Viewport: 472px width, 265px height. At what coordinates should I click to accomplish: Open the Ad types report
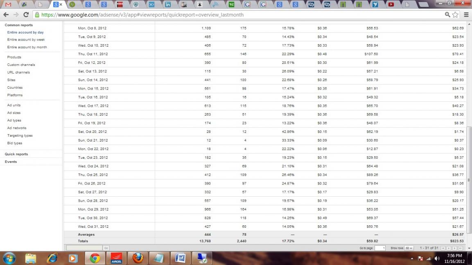coord(14,120)
